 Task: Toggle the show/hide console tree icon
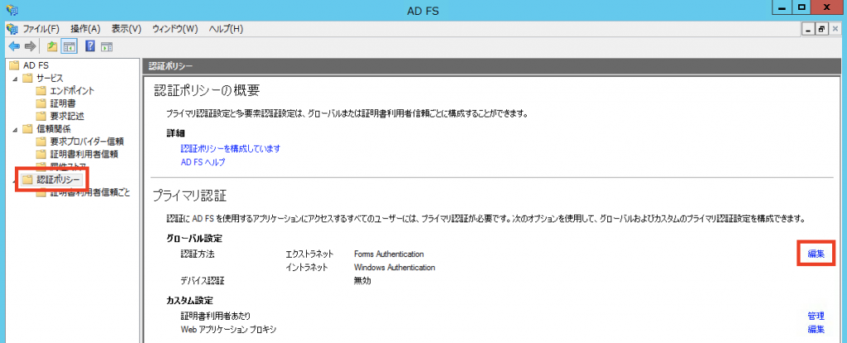tap(69, 46)
